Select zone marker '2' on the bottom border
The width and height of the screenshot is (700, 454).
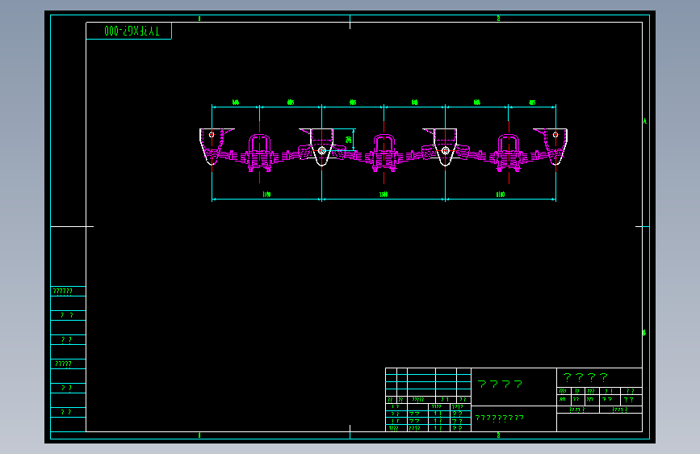coord(498,435)
